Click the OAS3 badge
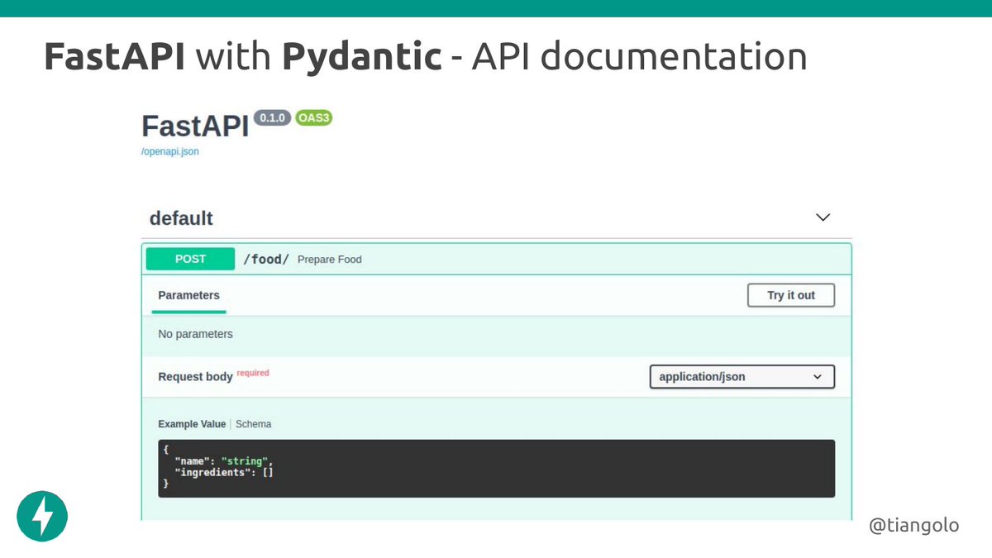Viewport: 992px width, 558px height. 313,118
